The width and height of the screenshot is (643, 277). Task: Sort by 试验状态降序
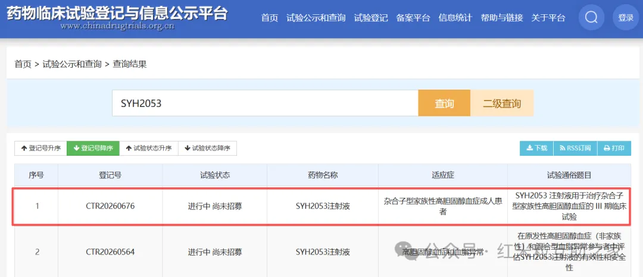(208, 148)
